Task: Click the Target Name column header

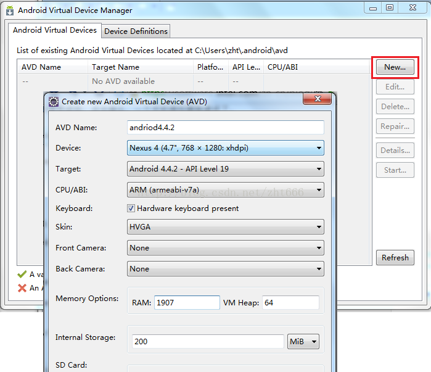Action: (141, 67)
